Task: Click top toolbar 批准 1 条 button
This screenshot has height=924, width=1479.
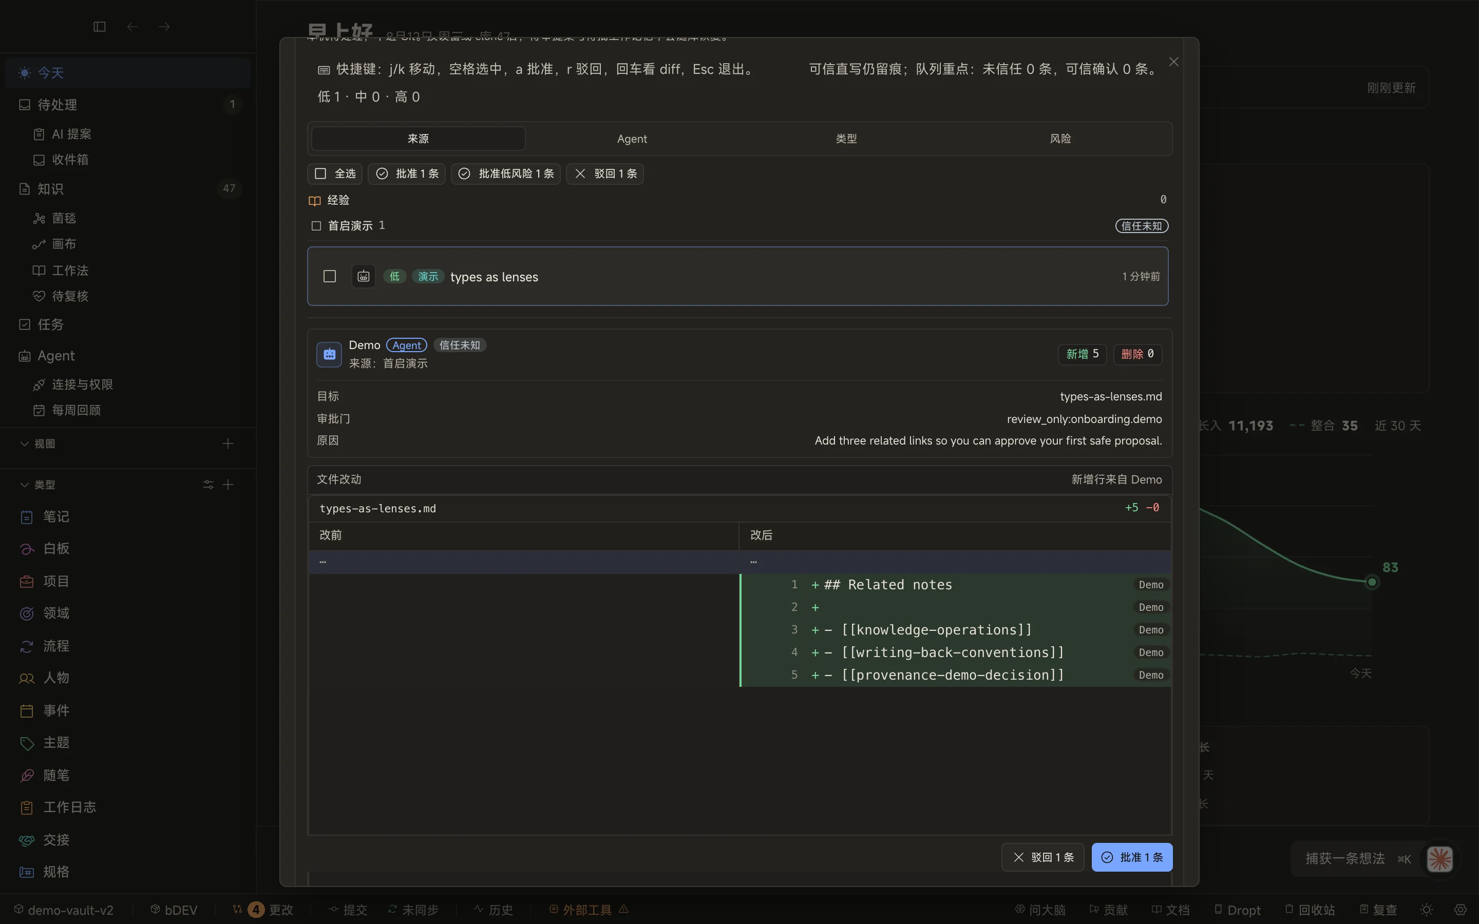Action: tap(406, 174)
